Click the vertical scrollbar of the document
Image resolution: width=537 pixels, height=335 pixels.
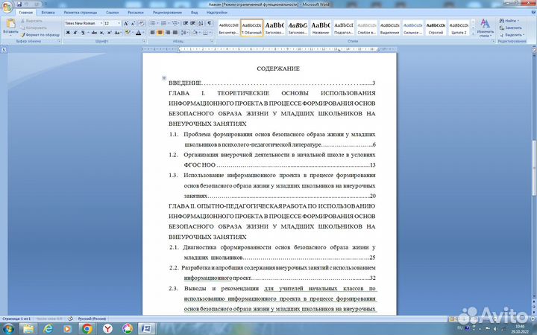[534, 167]
